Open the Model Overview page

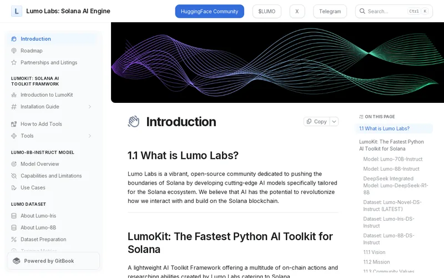click(52, 164)
